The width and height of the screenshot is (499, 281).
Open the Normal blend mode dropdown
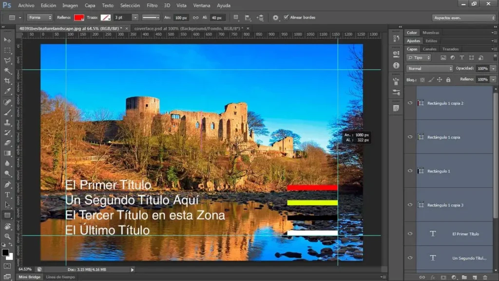(x=430, y=68)
